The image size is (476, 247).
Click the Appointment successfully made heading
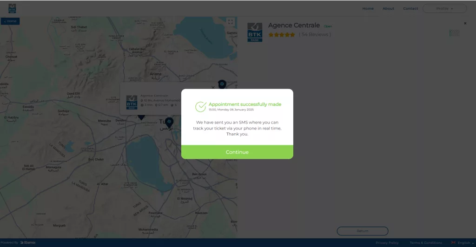tap(245, 104)
